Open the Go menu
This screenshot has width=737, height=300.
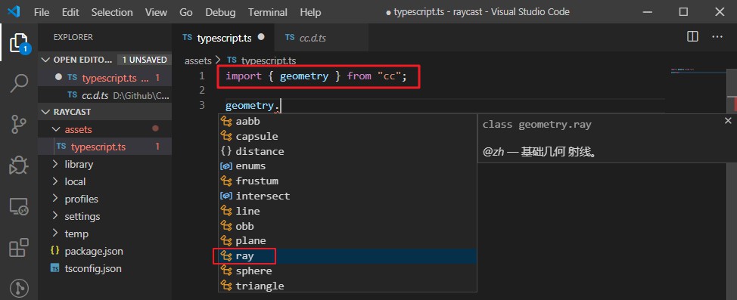click(186, 12)
